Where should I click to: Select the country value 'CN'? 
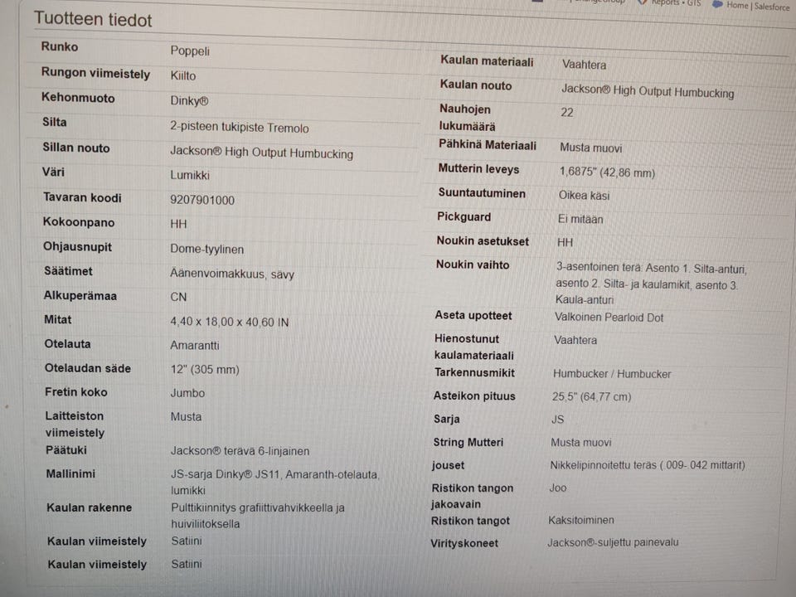[178, 297]
